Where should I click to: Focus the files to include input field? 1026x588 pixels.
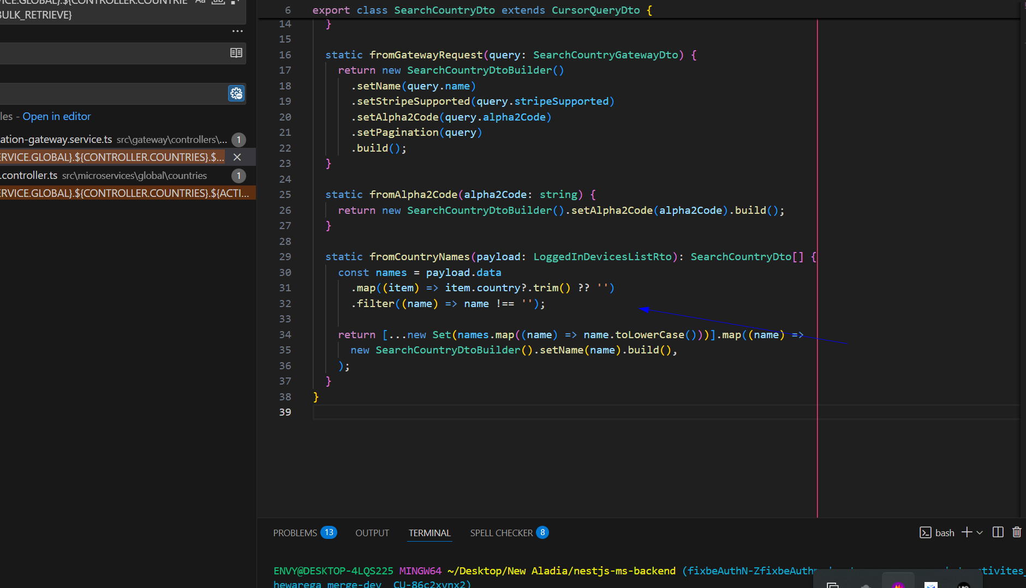pyautogui.click(x=123, y=53)
